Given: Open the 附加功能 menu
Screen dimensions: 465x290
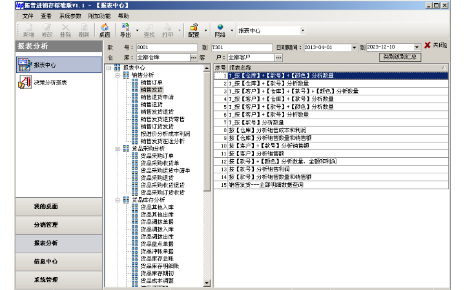Looking at the screenshot, I should pos(99,15).
